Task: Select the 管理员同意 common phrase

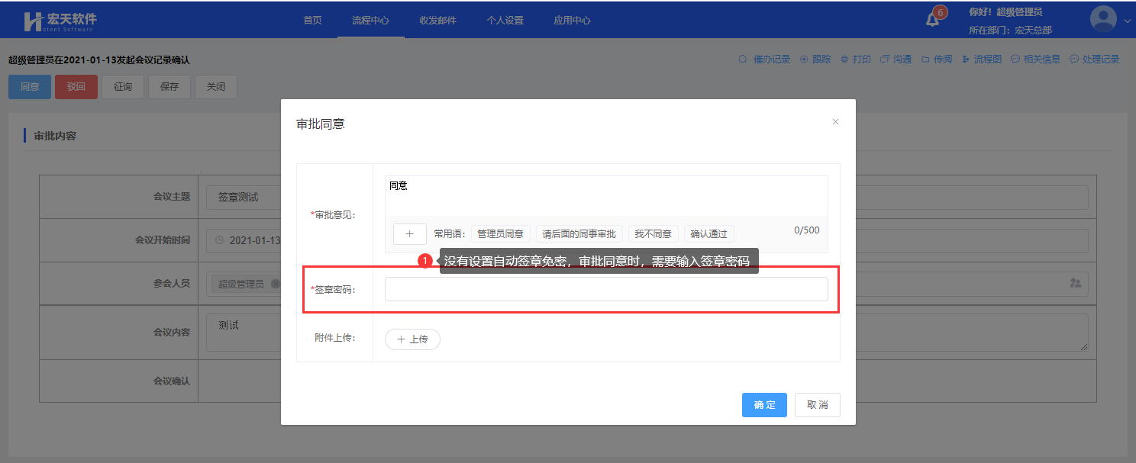Action: point(500,234)
